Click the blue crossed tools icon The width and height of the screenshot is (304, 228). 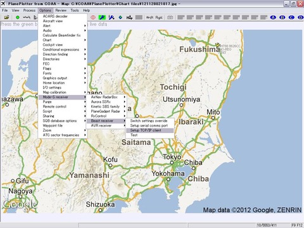111,17
